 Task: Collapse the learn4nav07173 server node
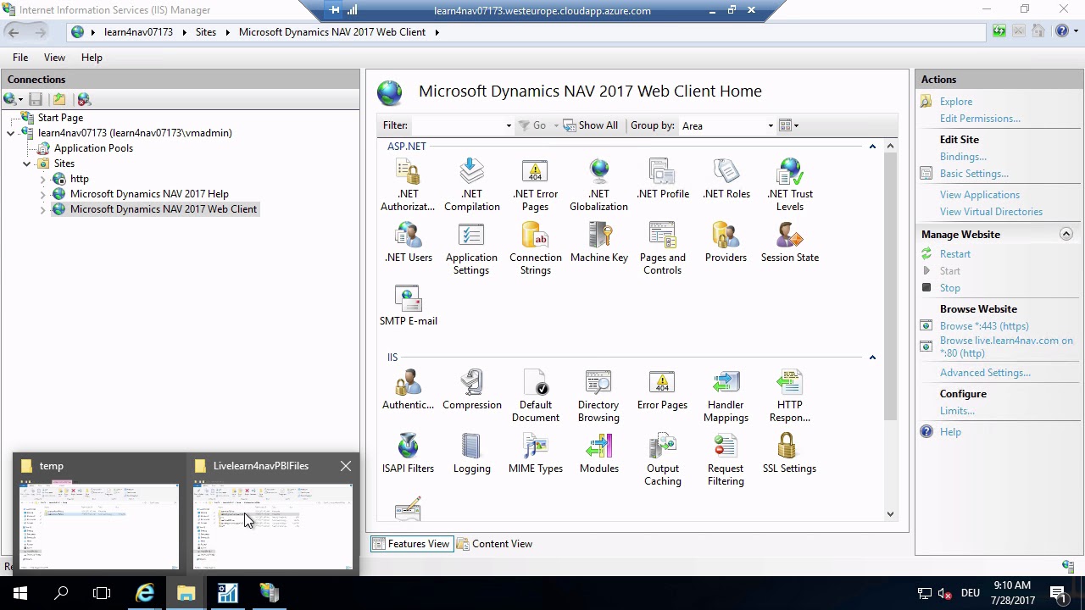[11, 133]
